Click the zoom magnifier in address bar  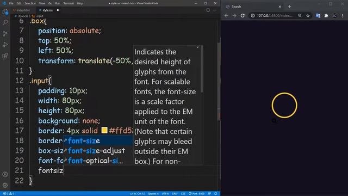click(x=300, y=16)
